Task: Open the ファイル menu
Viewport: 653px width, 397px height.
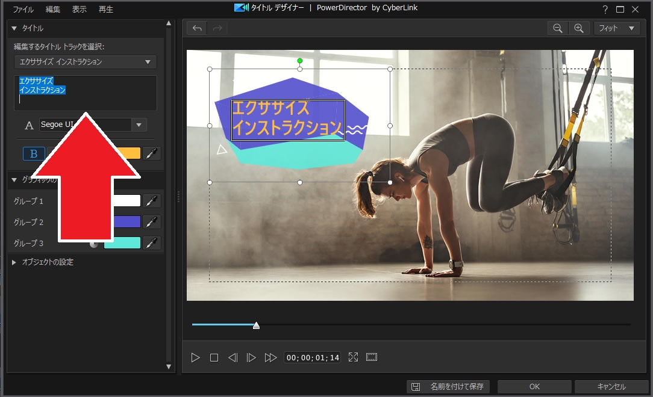Action: [23, 9]
